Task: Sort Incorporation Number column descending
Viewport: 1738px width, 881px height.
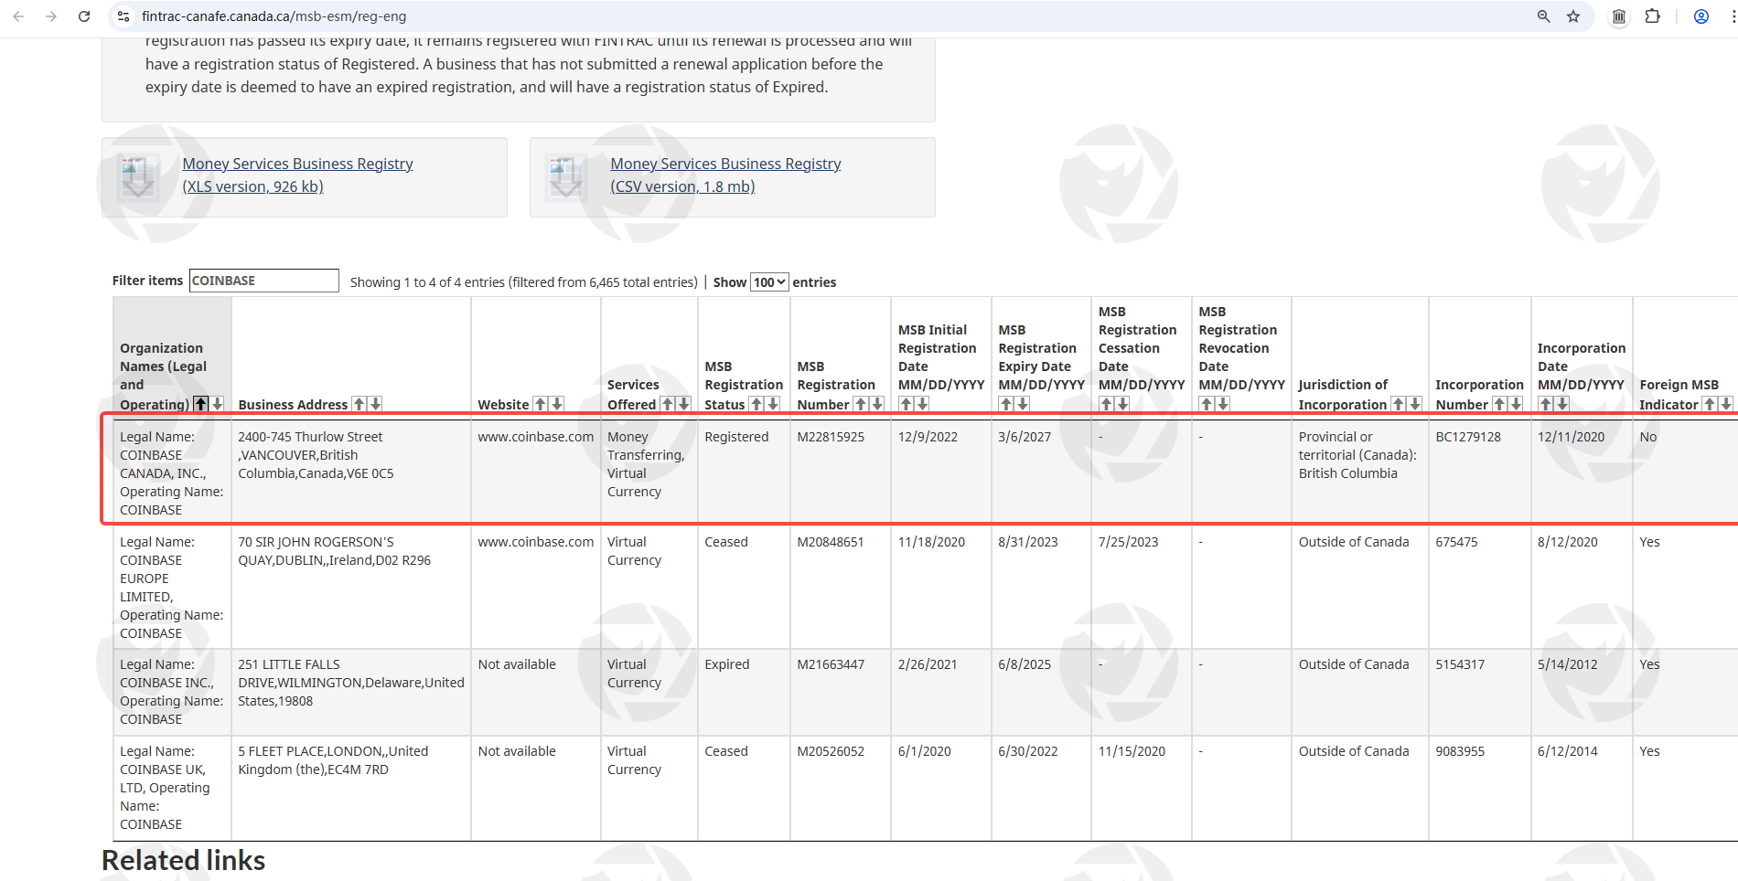Action: tap(1516, 404)
